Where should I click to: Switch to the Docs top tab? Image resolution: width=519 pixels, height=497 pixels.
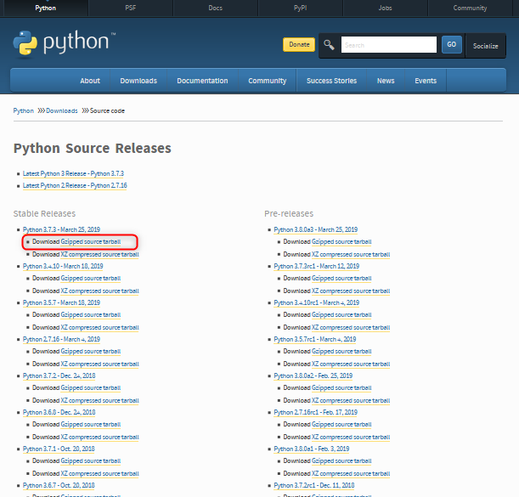click(215, 8)
